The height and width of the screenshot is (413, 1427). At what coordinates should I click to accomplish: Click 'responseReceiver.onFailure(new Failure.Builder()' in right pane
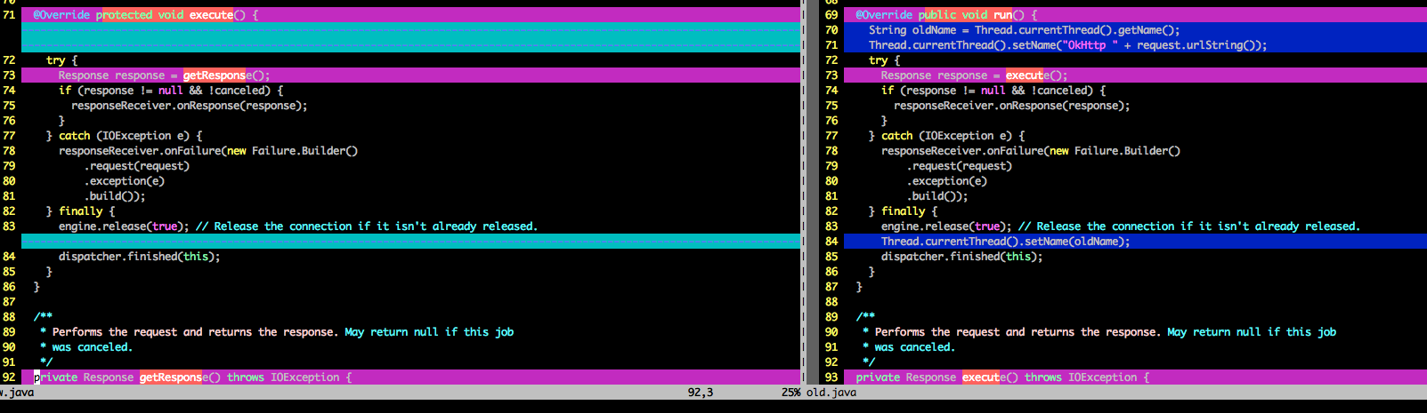click(1031, 151)
